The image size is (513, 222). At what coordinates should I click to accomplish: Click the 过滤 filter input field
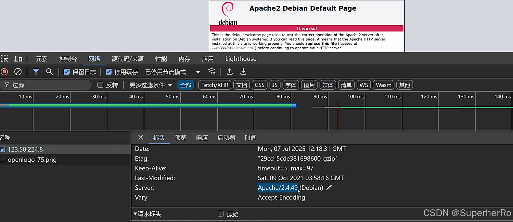(46, 85)
